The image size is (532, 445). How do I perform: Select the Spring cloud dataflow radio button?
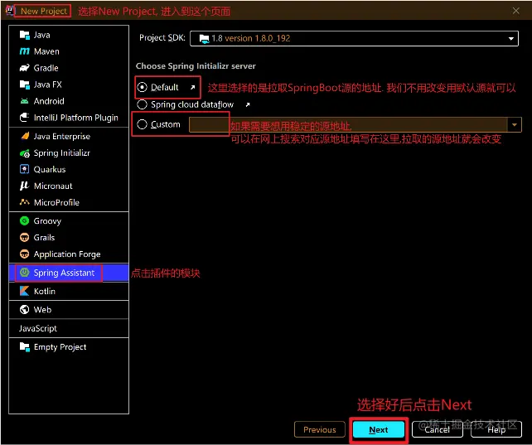point(142,104)
